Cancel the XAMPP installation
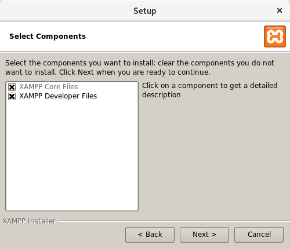This screenshot has width=290, height=249. coord(259,235)
